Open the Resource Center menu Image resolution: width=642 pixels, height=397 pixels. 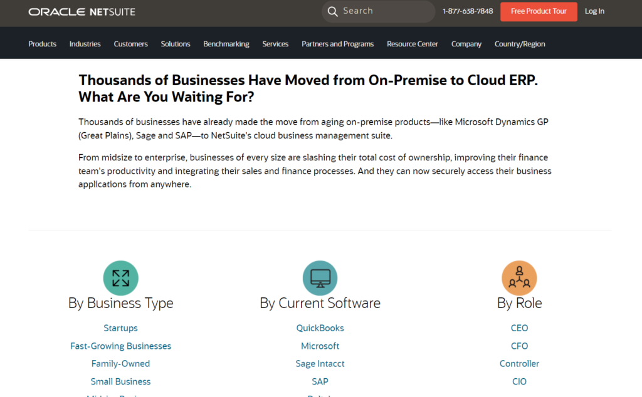tap(413, 44)
